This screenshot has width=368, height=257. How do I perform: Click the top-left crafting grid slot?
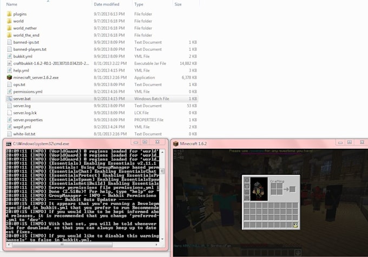pyautogui.click(x=274, y=186)
